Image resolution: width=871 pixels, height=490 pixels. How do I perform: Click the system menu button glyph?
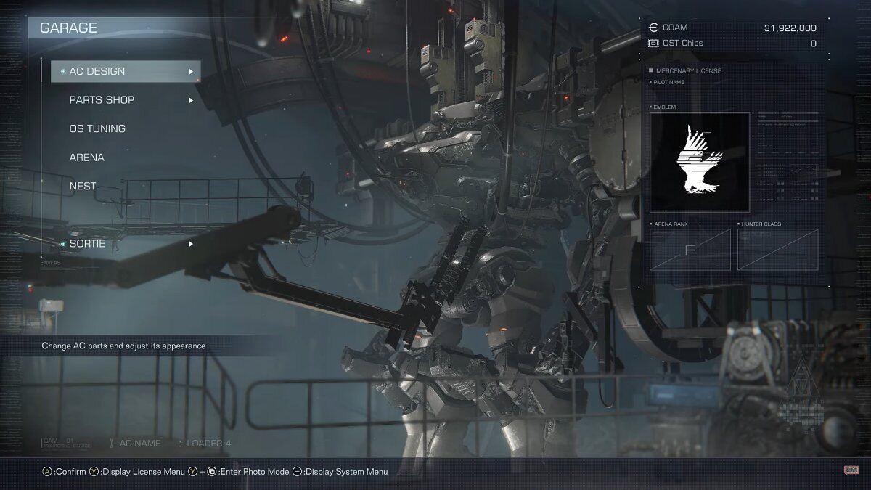[x=297, y=472]
